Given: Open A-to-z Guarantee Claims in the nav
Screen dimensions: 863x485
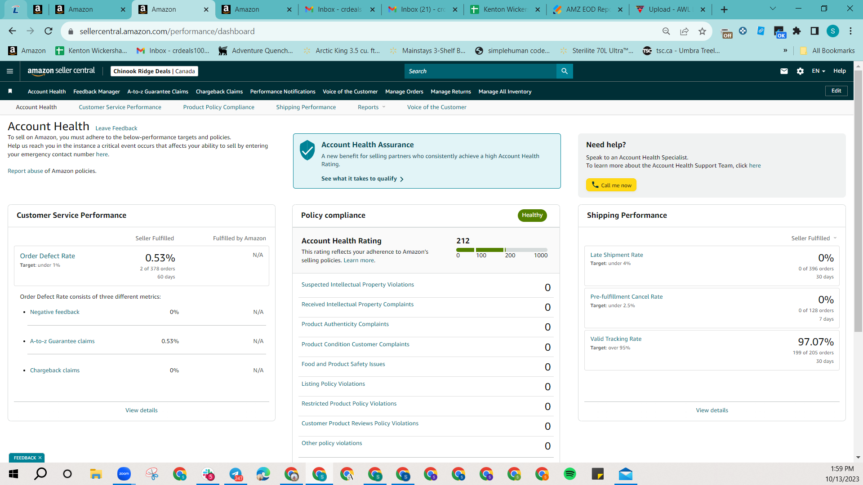Looking at the screenshot, I should tap(158, 91).
